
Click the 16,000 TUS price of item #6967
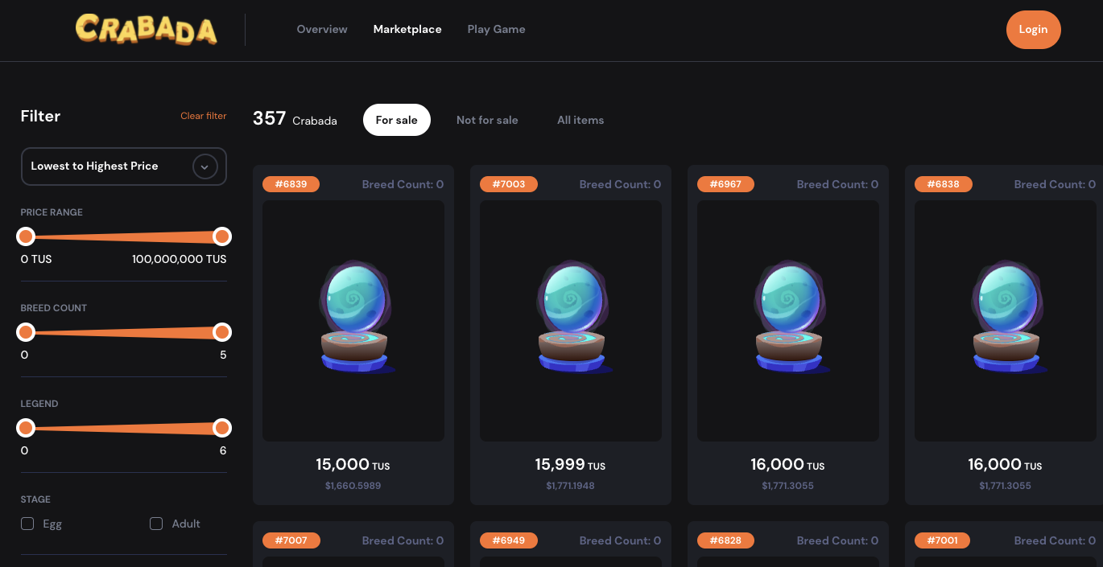788,465
